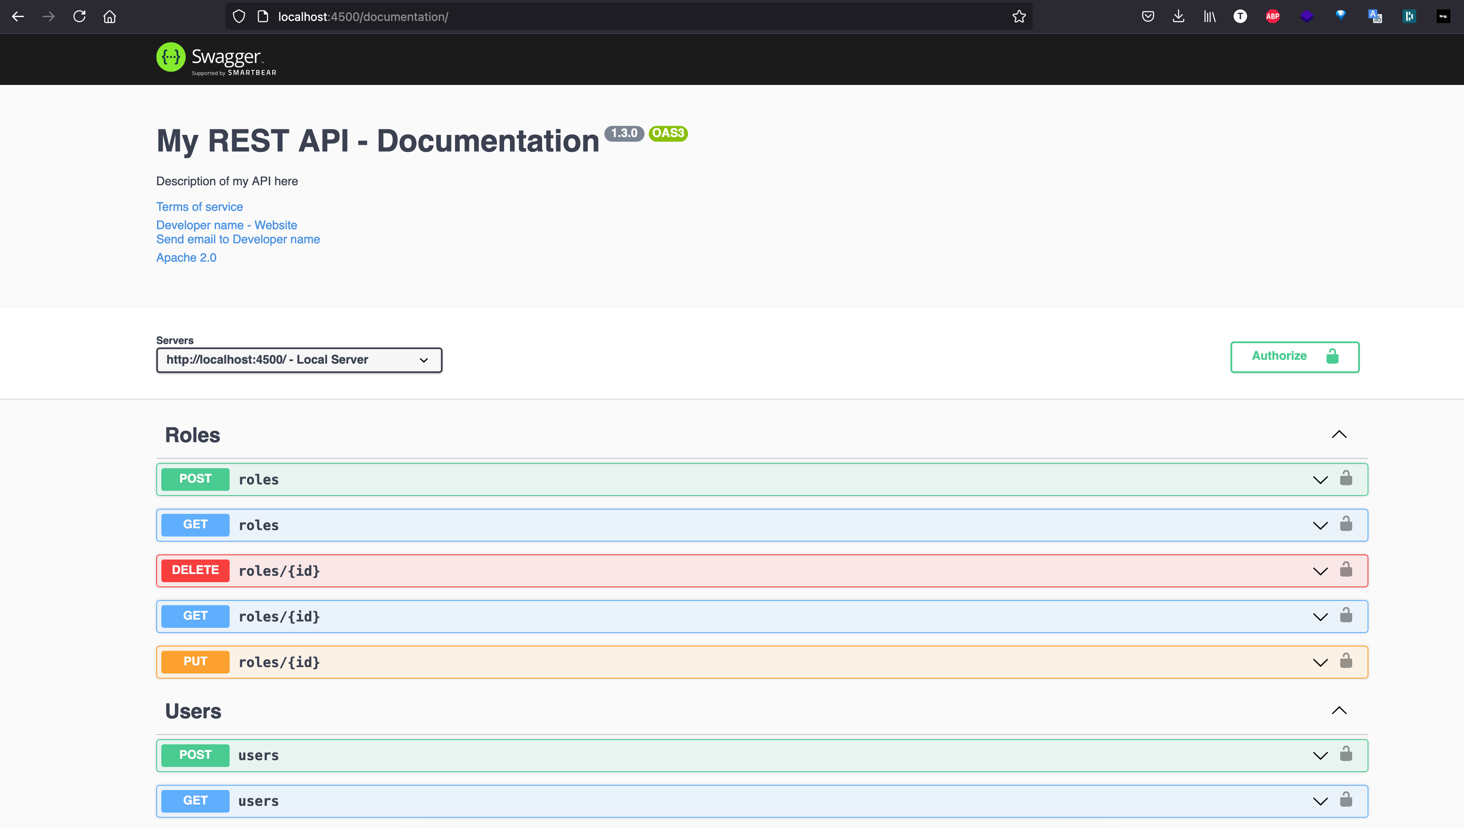The width and height of the screenshot is (1464, 828).
Task: Select the Roles section heading
Action: click(x=192, y=434)
